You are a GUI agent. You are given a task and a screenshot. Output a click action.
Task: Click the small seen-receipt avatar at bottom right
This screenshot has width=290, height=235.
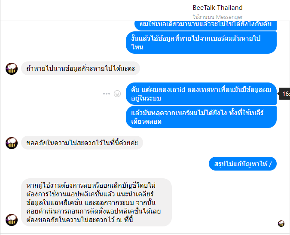[x=281, y=223]
